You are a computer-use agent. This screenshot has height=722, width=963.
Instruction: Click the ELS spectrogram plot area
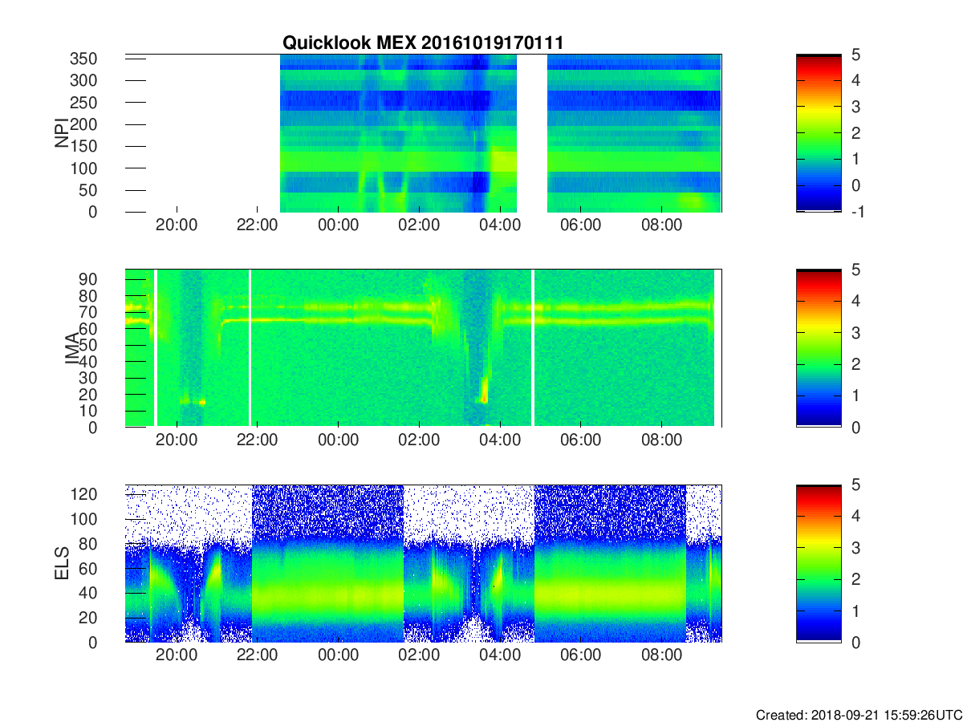(x=423, y=563)
